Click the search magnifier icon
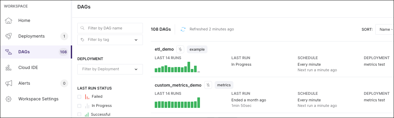Viewport: 394px width, 118px height. point(83,28)
